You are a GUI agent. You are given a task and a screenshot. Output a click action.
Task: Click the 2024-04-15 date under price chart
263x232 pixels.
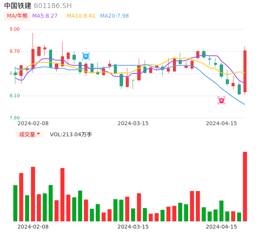(x=222, y=123)
